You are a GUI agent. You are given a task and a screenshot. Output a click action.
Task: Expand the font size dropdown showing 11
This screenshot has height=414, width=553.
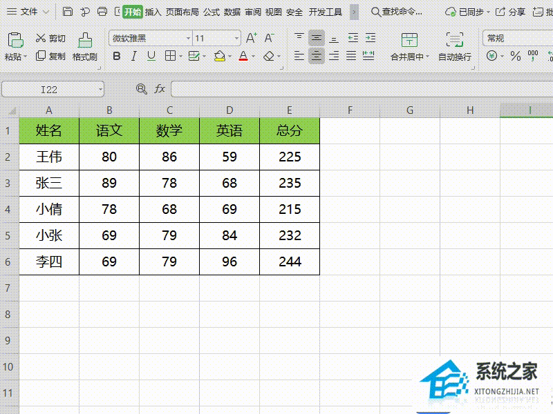237,39
